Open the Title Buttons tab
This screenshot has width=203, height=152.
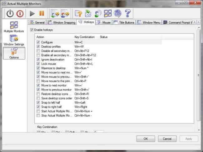124,22
